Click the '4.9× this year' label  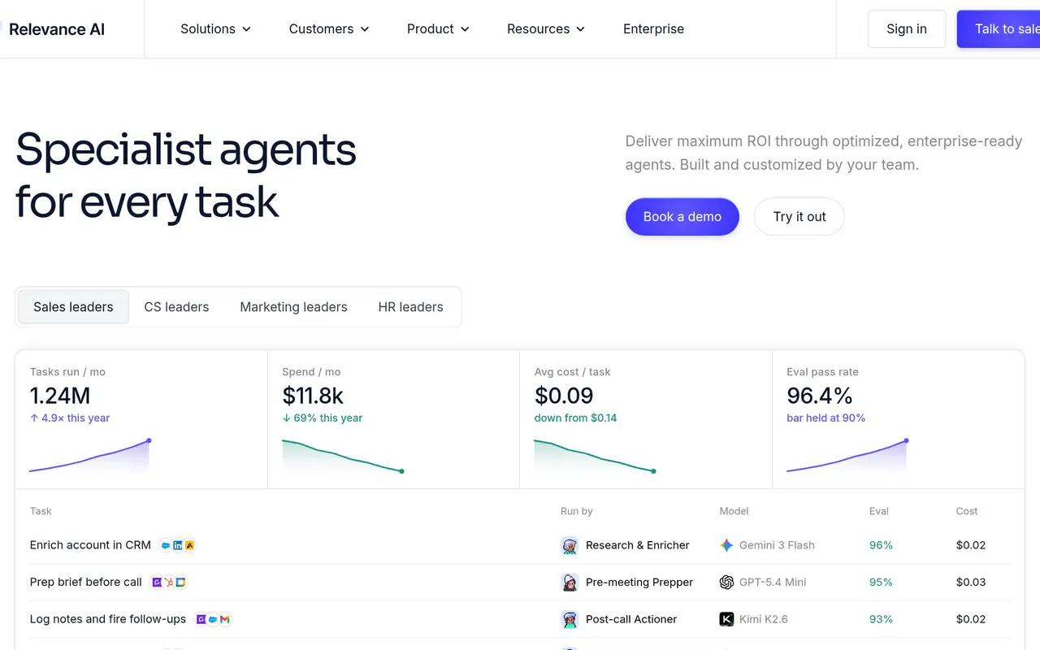(x=70, y=418)
